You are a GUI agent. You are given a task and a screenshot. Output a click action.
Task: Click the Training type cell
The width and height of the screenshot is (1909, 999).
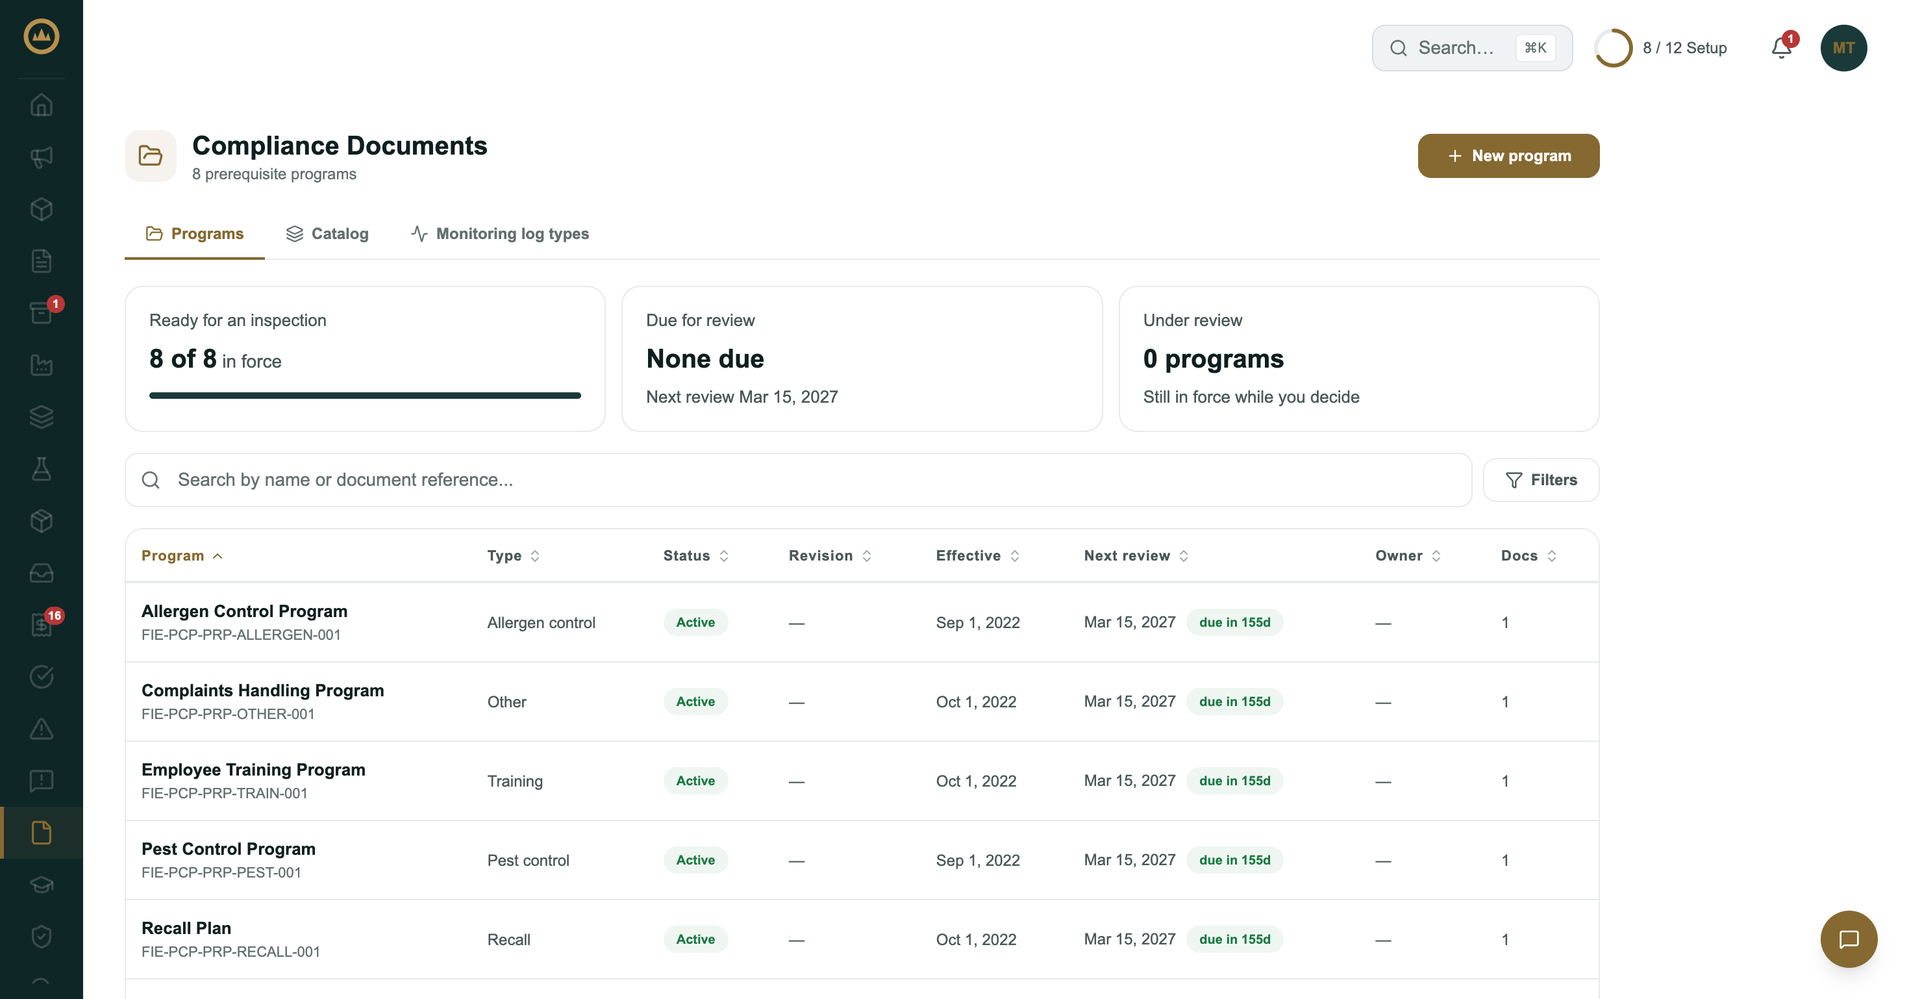pos(515,781)
